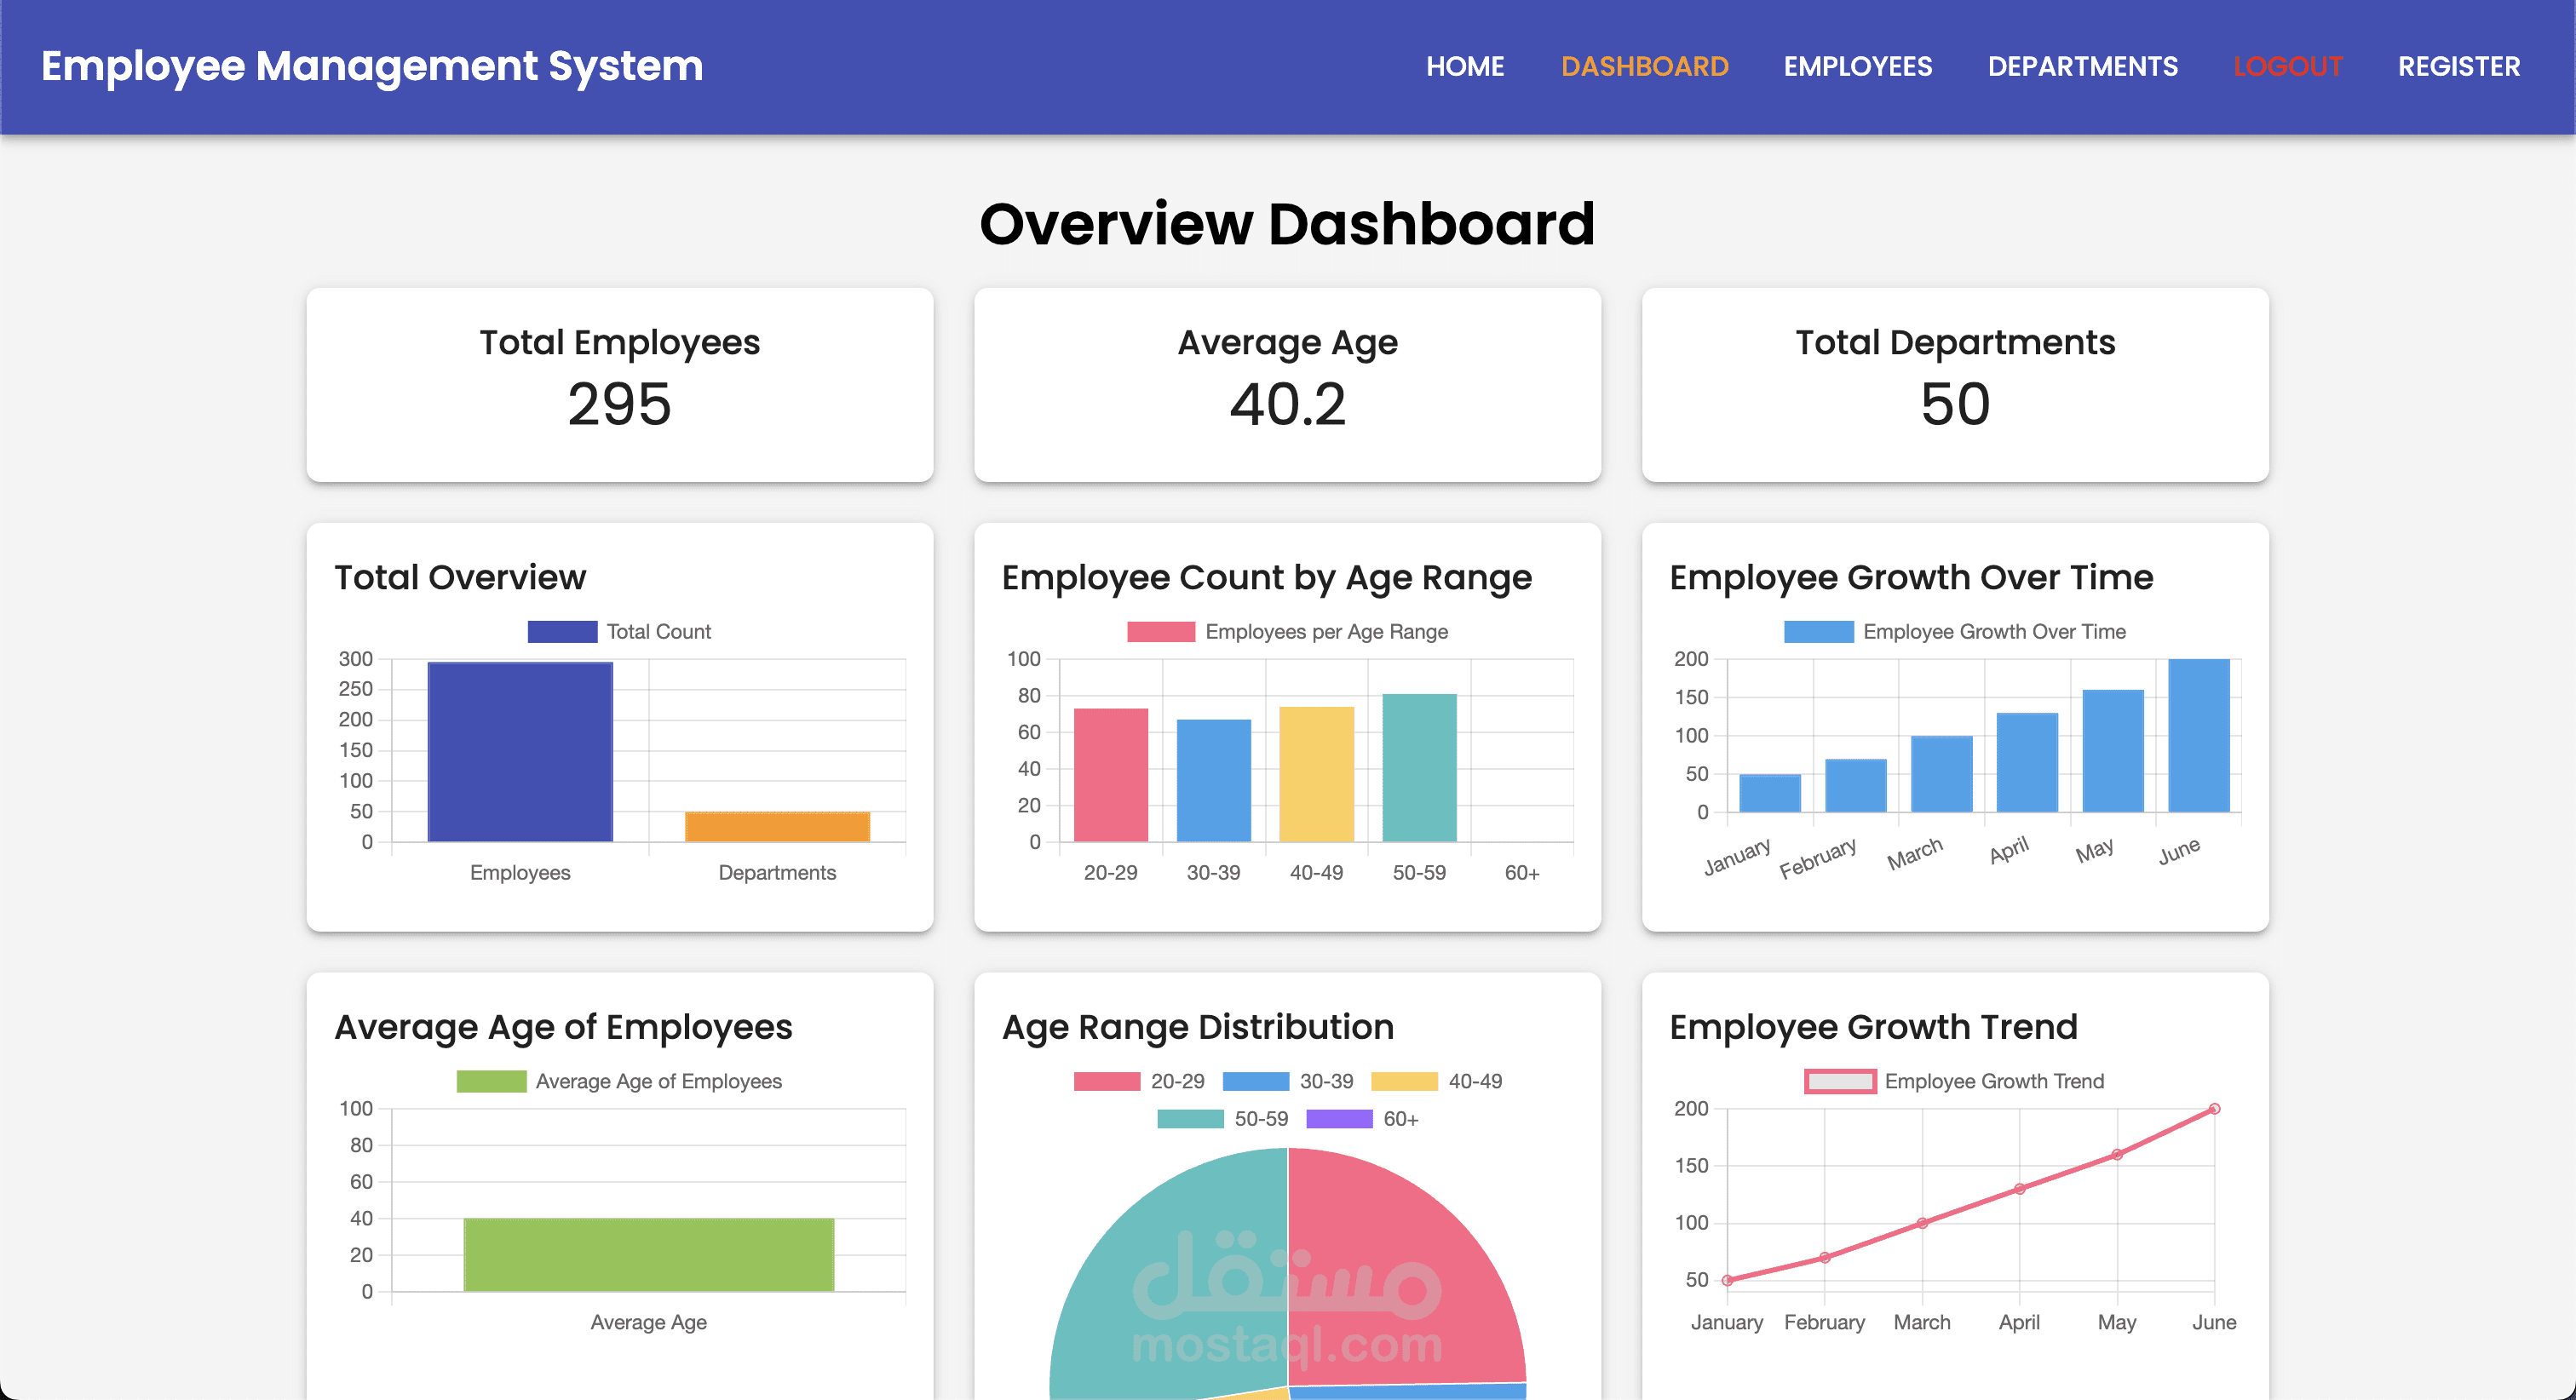Toggle the 50-59 pie legend swatch
The width and height of the screenshot is (2576, 1400).
point(1190,1119)
